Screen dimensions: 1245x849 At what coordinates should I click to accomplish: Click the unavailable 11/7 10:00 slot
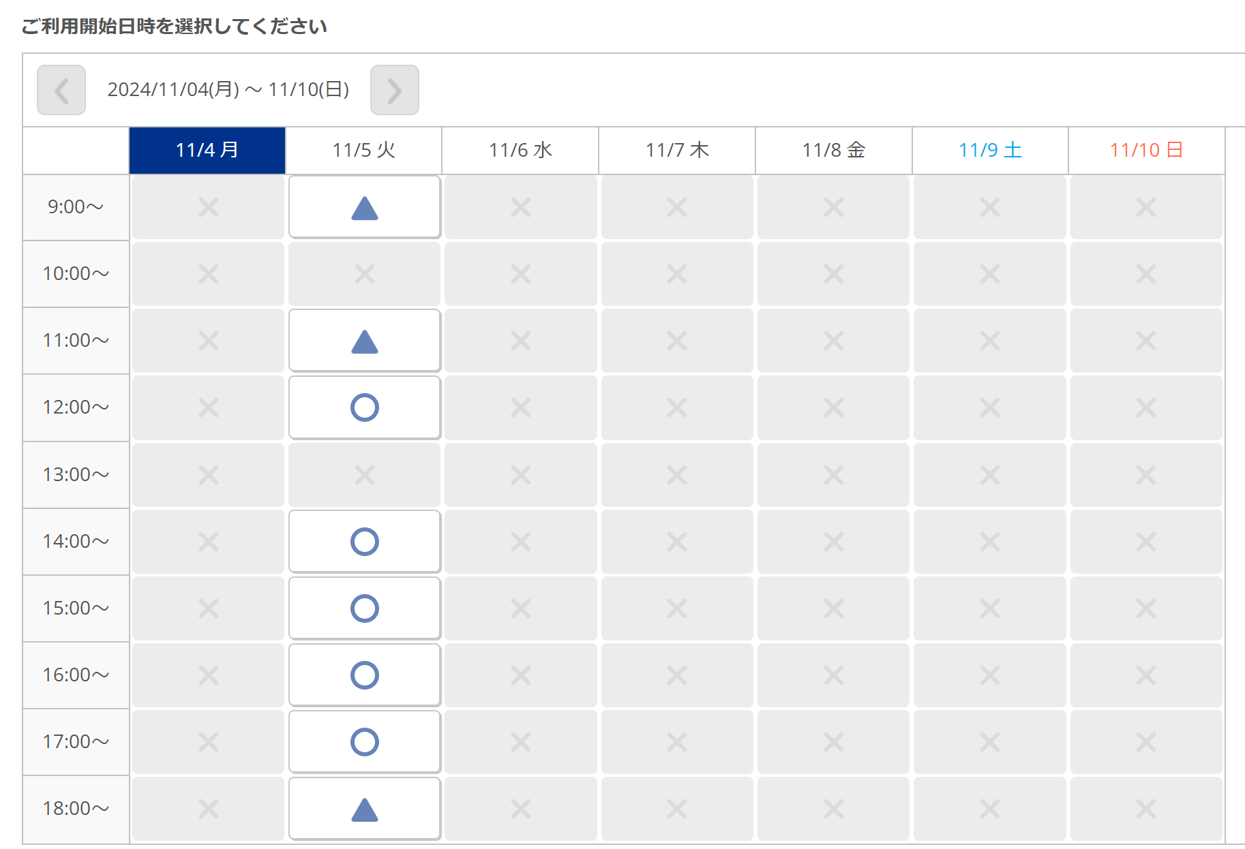point(677,274)
